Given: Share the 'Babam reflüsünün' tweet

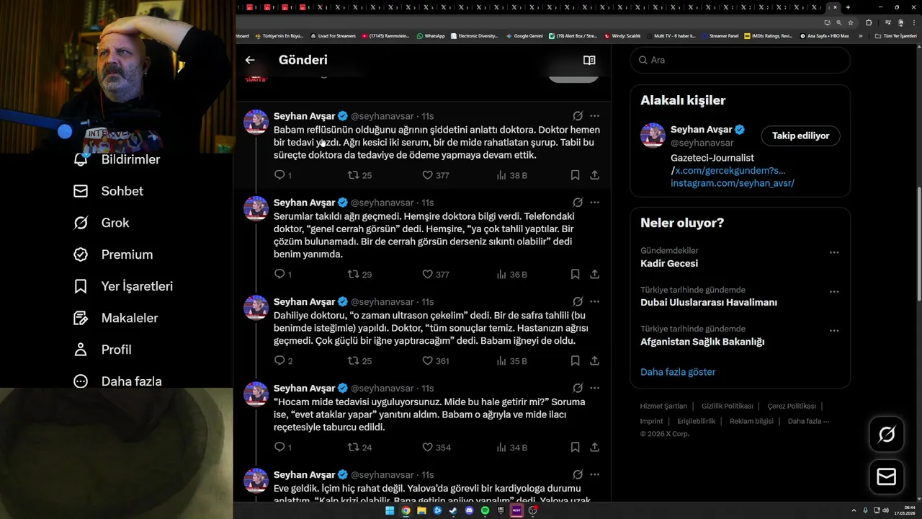Looking at the screenshot, I should [595, 175].
